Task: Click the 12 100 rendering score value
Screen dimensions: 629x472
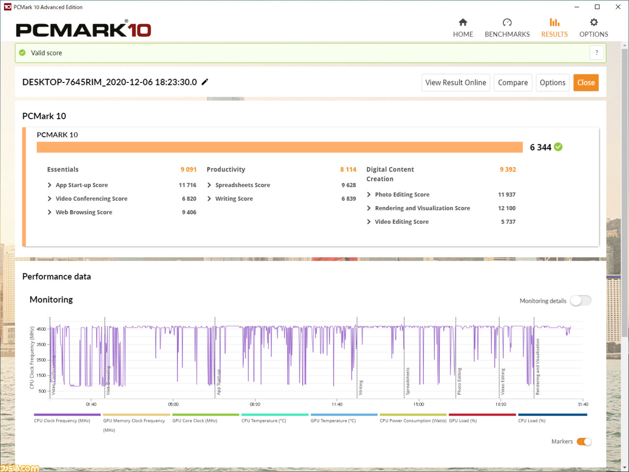Action: point(507,208)
